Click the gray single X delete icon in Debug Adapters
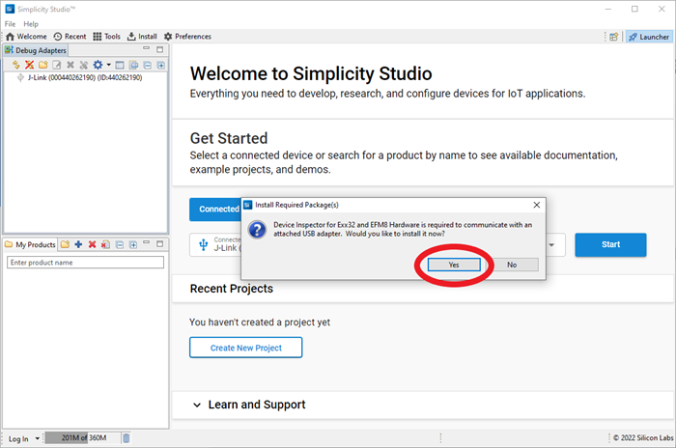 (x=70, y=65)
